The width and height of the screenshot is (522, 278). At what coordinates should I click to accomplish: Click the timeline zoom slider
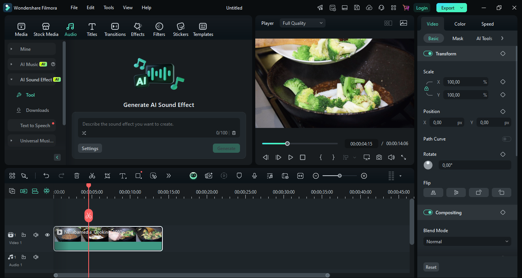tap(339, 176)
